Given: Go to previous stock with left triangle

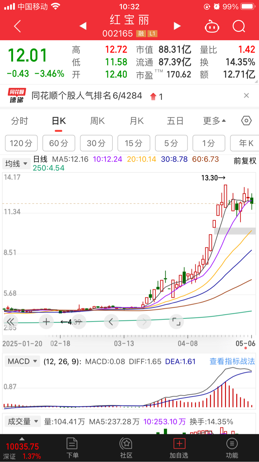Looking at the screenshot, I should click(83, 26).
